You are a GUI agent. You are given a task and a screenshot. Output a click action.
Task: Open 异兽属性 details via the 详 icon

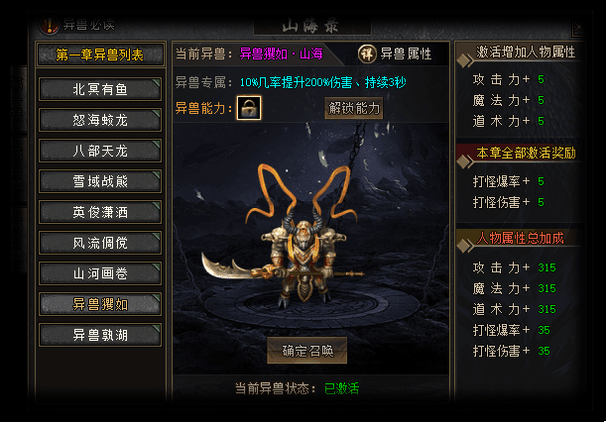367,53
